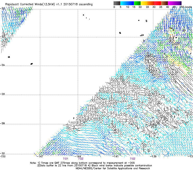
Task: Click the '-24' latitude label
Action: point(2,65)
